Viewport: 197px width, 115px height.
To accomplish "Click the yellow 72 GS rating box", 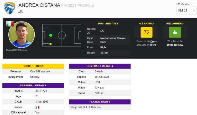I will click(x=146, y=33).
